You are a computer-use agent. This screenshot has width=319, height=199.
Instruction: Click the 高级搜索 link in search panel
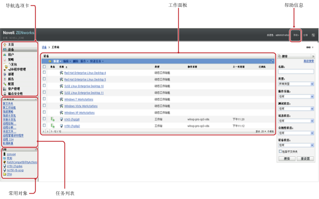pyautogui.click(x=308, y=61)
